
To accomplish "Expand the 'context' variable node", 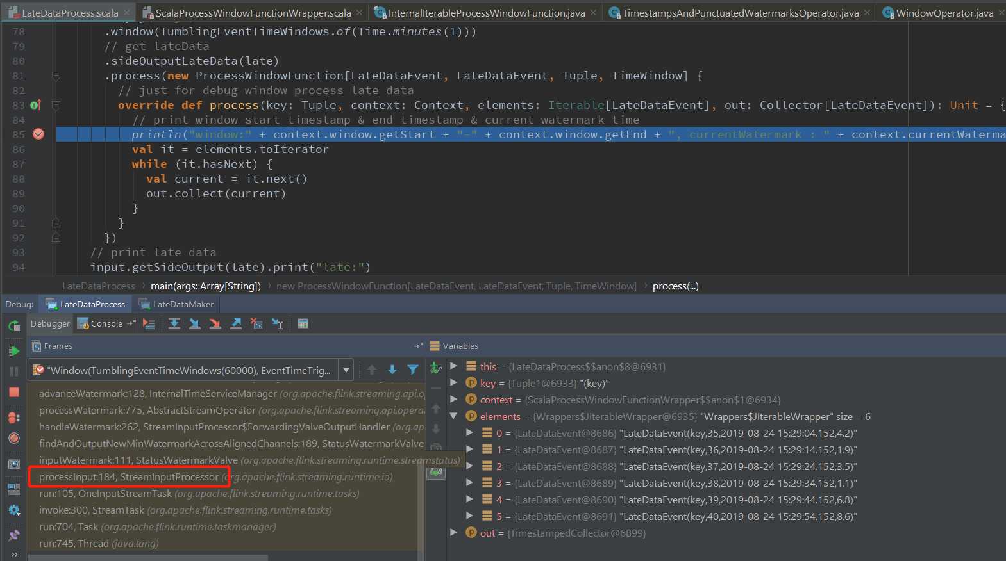I will point(454,399).
